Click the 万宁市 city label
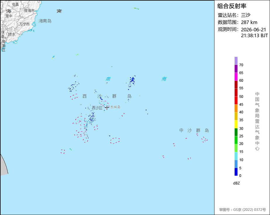Viewport: 270px width, 215px height. click(24, 24)
